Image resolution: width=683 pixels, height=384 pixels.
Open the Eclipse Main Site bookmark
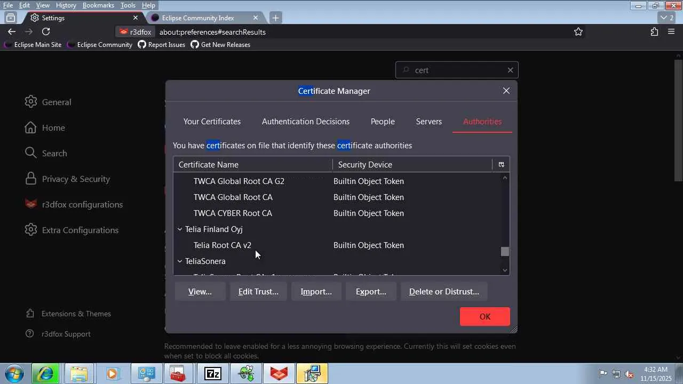[x=33, y=45]
